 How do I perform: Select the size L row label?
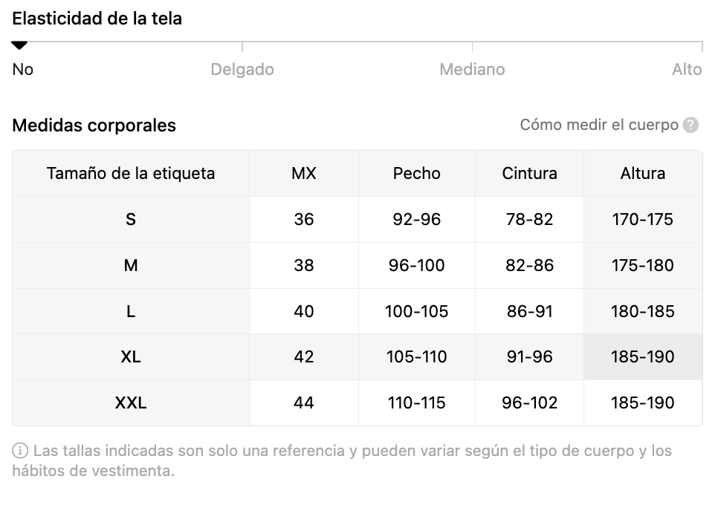coord(131,311)
